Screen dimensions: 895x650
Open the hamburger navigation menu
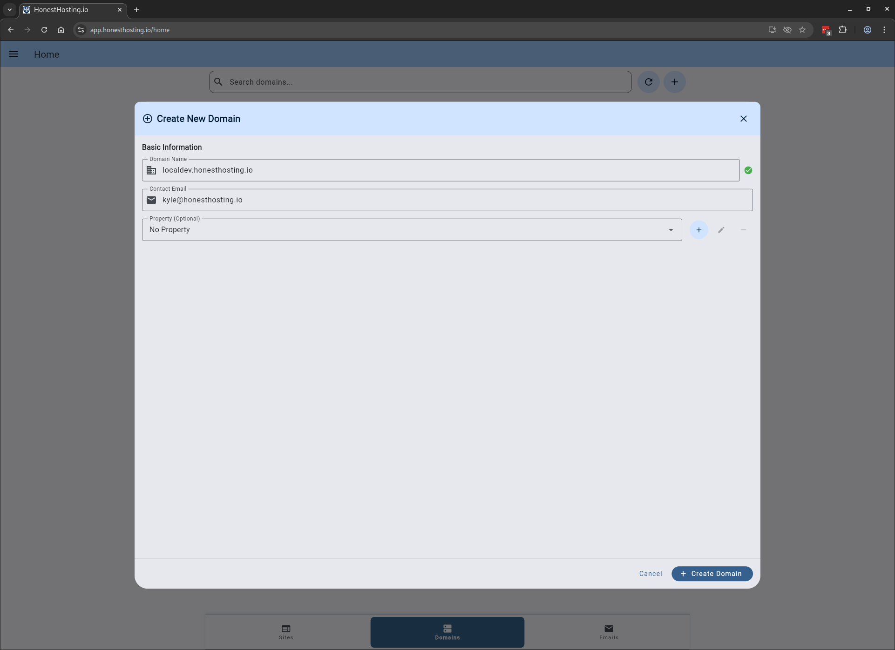click(14, 54)
